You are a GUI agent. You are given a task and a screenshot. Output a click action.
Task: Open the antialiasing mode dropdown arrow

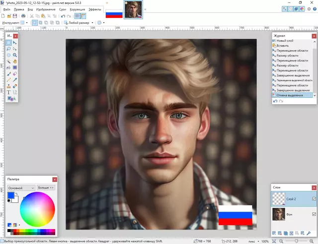[x=104, y=23]
